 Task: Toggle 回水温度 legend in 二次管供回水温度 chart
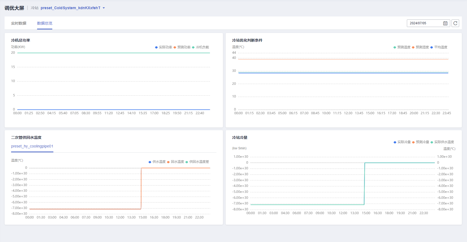click(176, 162)
